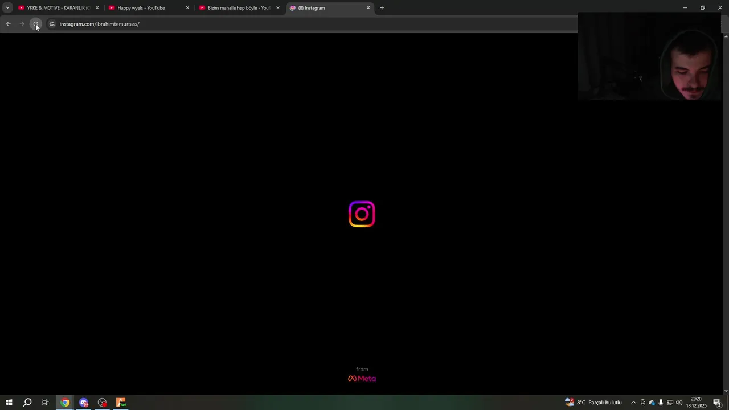The height and width of the screenshot is (410, 729).
Task: Open the tab search dropdown
Action: [7, 8]
